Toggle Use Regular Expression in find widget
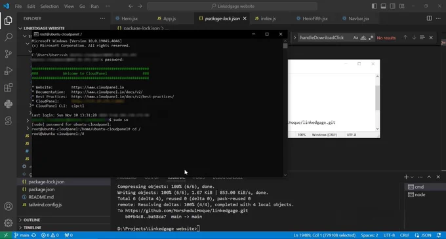 371,37
